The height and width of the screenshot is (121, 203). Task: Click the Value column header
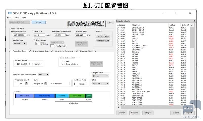172,25
